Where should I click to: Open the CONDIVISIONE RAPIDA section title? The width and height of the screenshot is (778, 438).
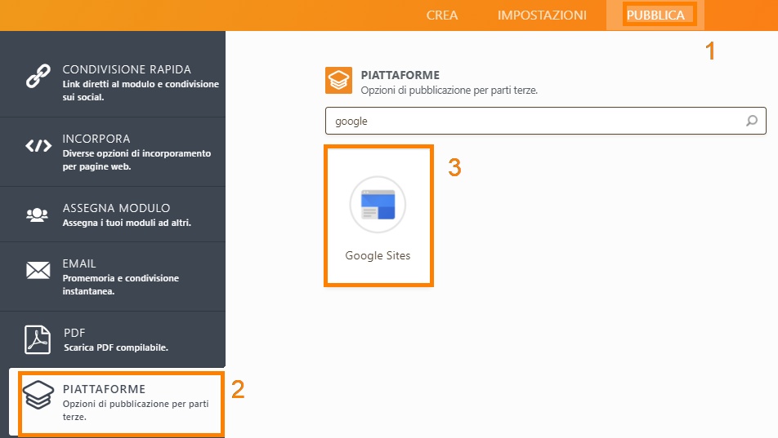point(127,69)
